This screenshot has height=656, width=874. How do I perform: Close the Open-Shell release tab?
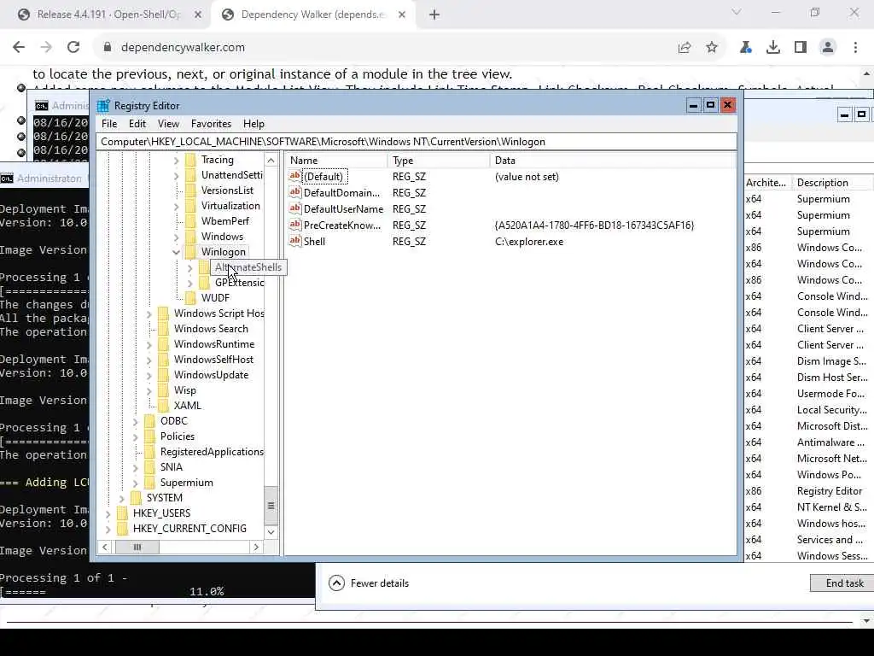pos(198,15)
